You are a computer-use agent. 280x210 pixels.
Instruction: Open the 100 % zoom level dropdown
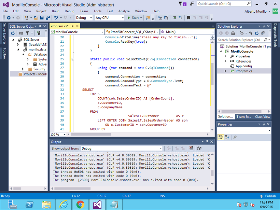65,135
